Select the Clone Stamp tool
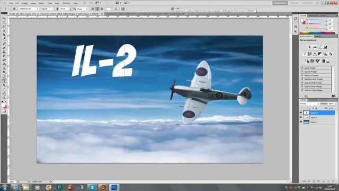The image size is (339, 191). 4,52
